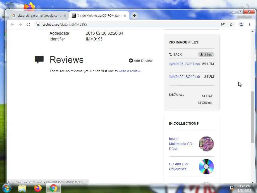
Task: Click the Add Review link
Action: pyautogui.click(x=141, y=61)
